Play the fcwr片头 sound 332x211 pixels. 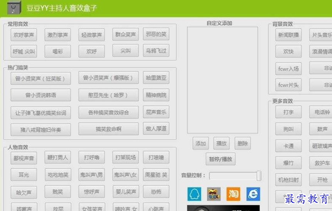point(288,85)
